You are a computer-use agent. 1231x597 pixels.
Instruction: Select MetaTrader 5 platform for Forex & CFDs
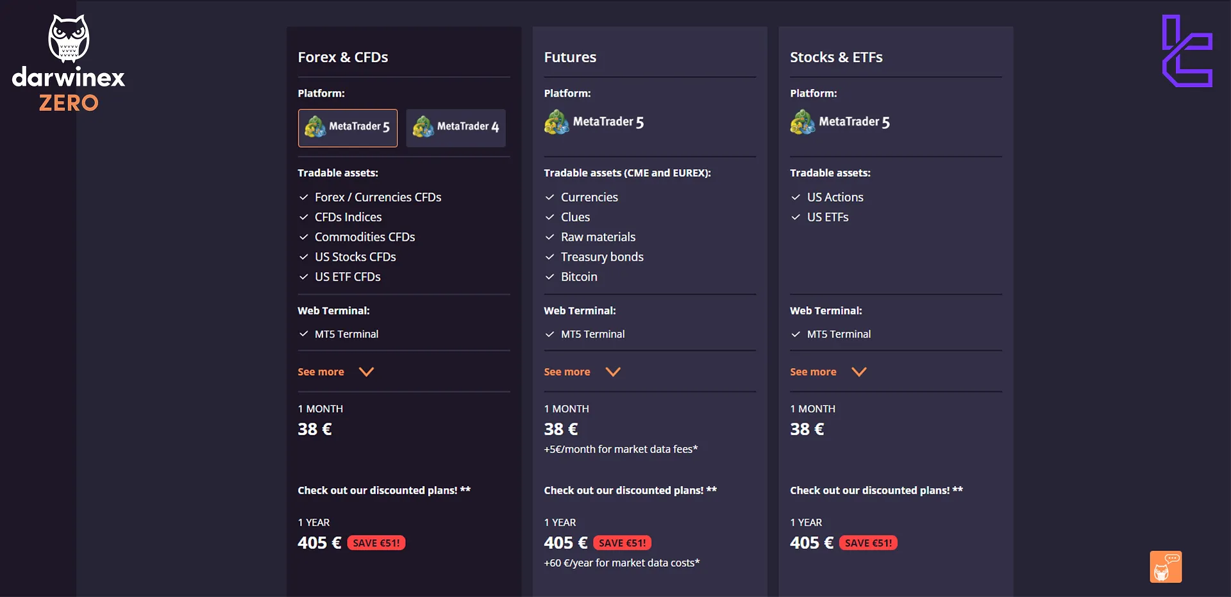tap(348, 127)
